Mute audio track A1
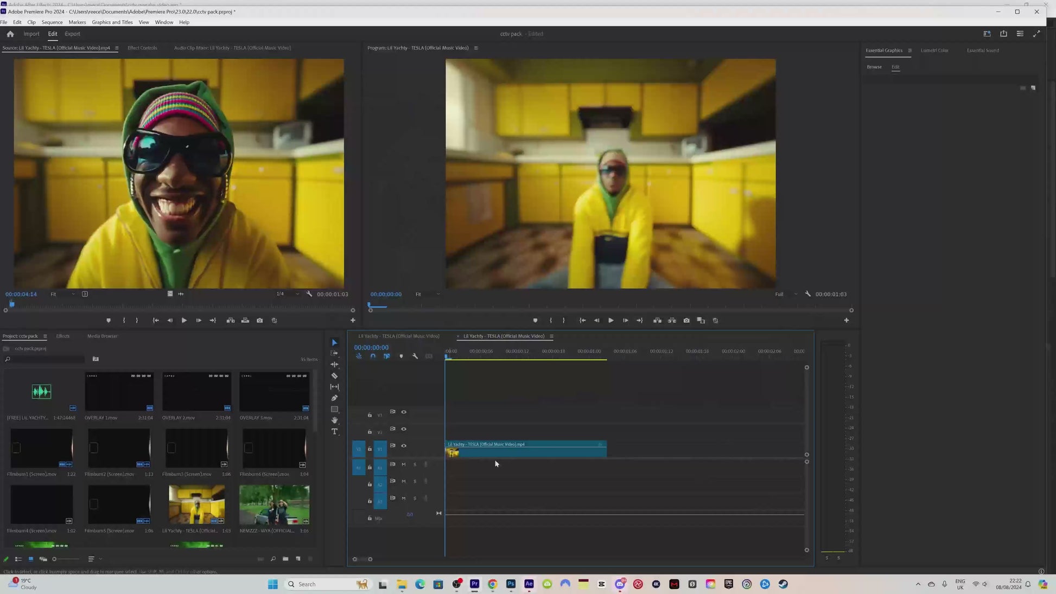Screen dimensions: 1056x594 coord(403,464)
